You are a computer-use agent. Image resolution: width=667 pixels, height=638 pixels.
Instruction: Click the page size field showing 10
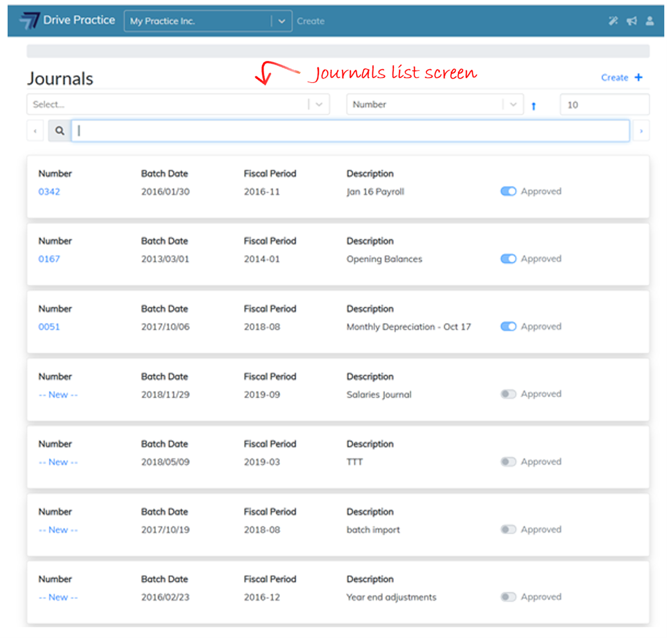point(604,105)
